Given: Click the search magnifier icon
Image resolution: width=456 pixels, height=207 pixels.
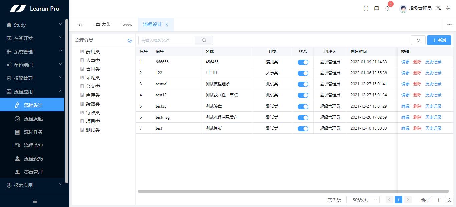Looking at the screenshot, I should [x=204, y=40].
